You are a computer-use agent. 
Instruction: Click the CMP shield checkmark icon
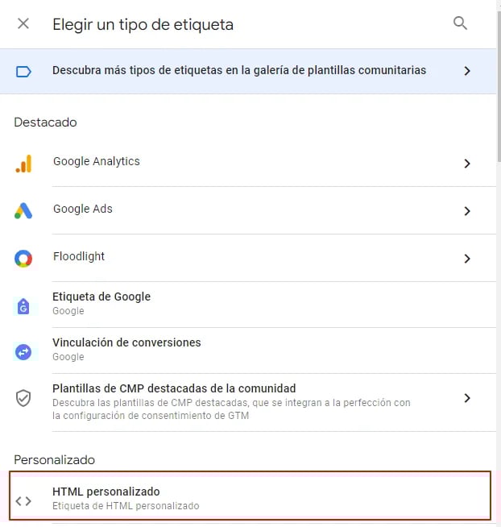tap(23, 398)
